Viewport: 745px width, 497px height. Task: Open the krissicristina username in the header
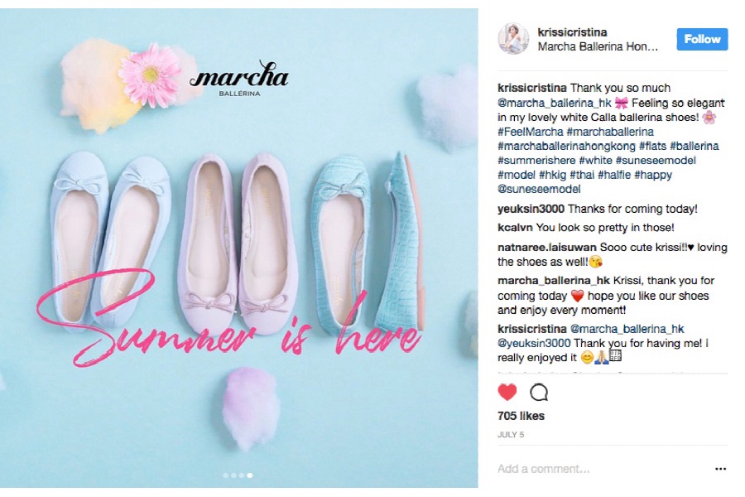[572, 32]
